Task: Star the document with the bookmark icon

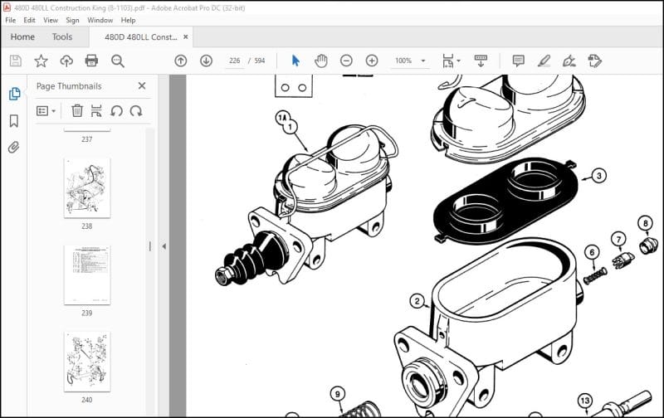Action: tap(41, 61)
